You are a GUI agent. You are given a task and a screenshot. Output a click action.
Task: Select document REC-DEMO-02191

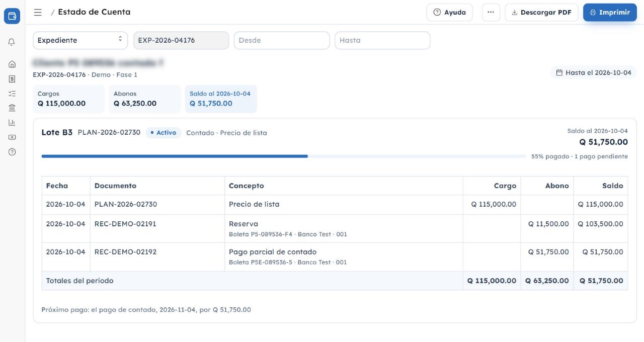coord(125,224)
